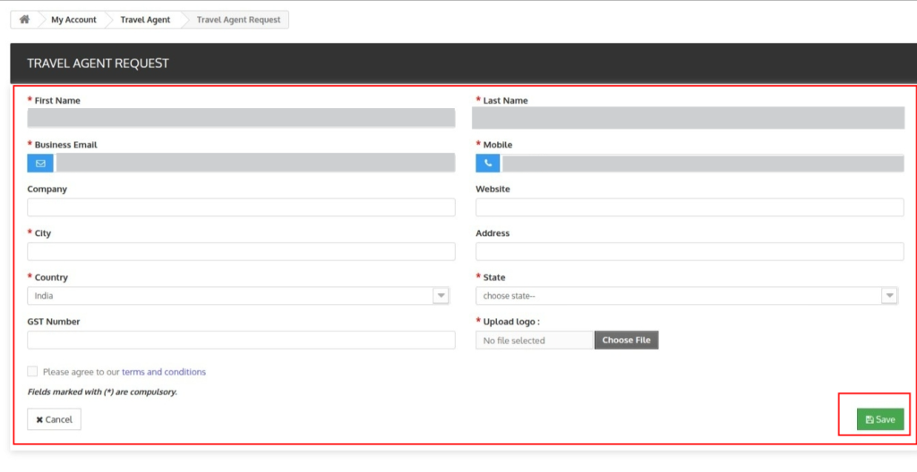The height and width of the screenshot is (472, 917).
Task: Open My Account breadcrumb
Action: click(73, 20)
